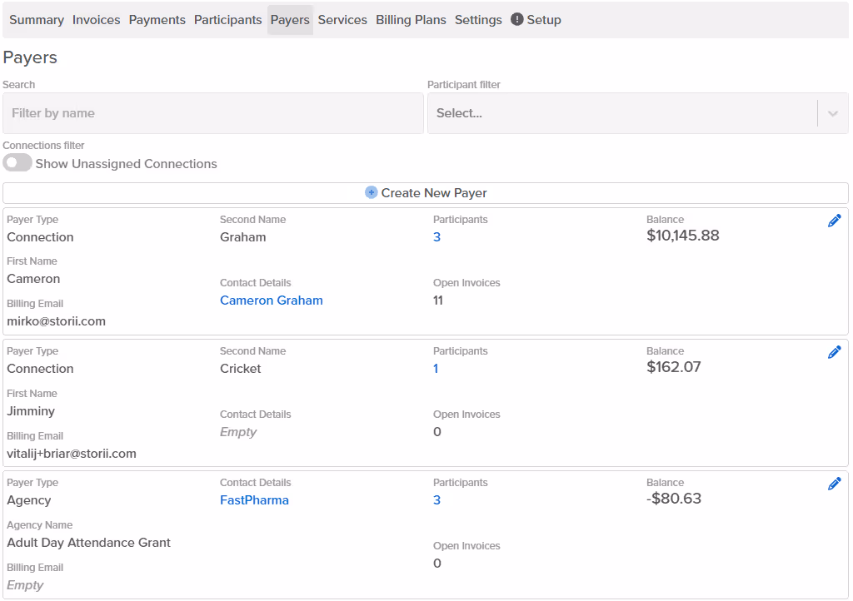The height and width of the screenshot is (601, 853).
Task: Open the Invoices tab
Action: [x=97, y=20]
